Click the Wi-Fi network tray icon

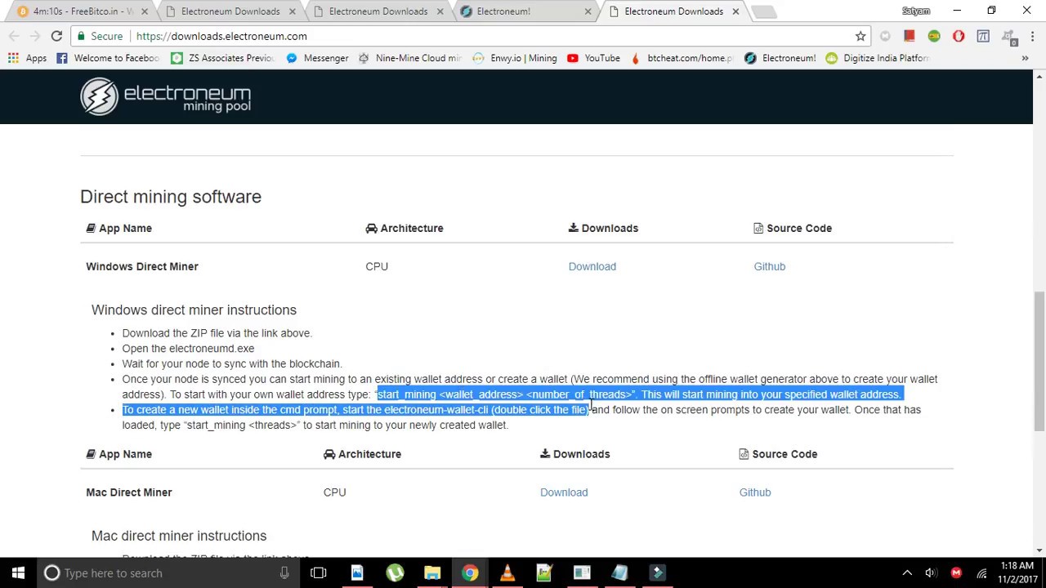982,572
